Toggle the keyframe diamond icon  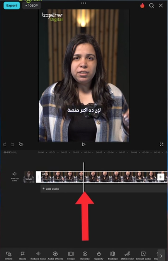point(21,144)
